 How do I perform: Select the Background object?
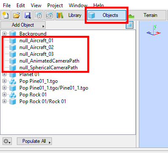[x=33, y=34]
